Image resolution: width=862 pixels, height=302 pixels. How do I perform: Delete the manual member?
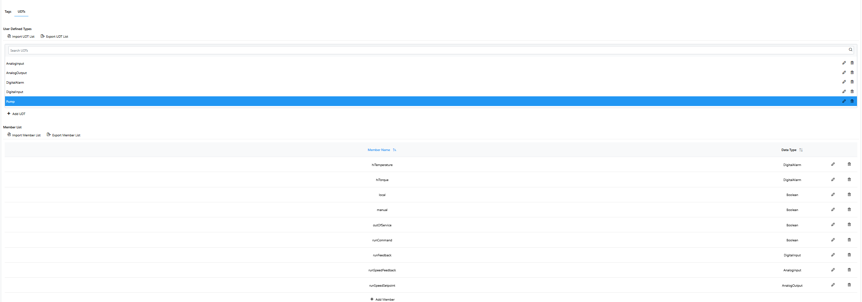(x=849, y=210)
